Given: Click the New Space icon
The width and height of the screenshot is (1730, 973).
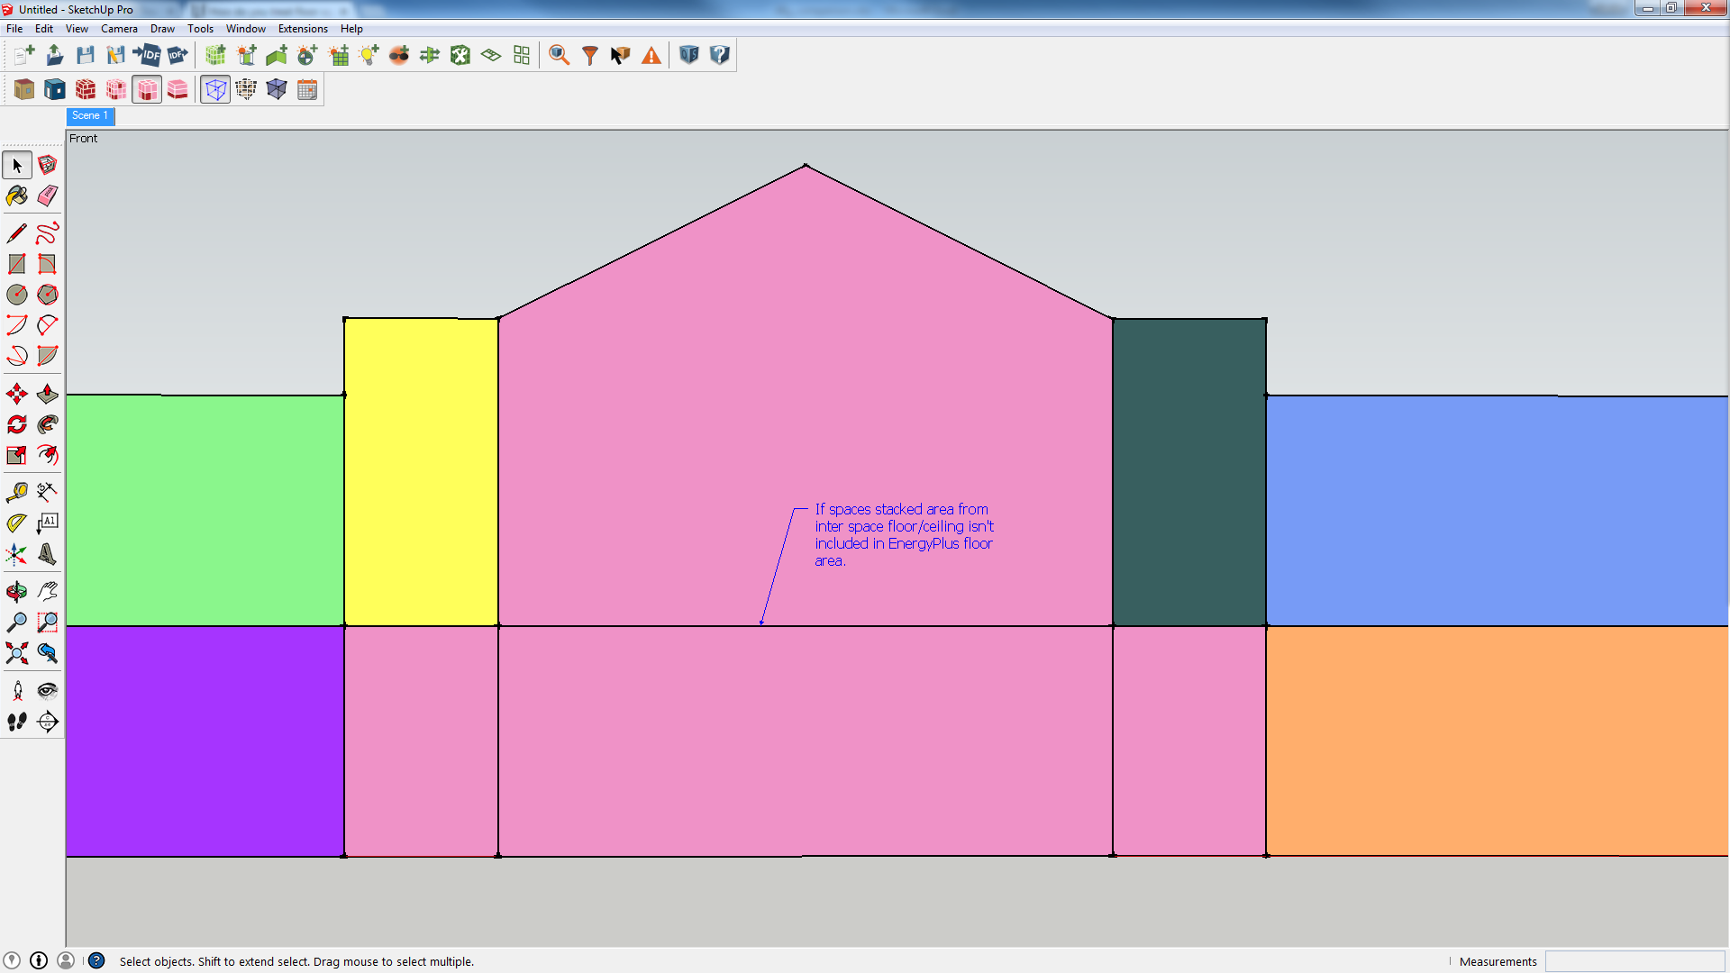Looking at the screenshot, I should (x=215, y=56).
